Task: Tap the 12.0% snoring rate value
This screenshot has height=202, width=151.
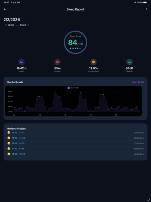Action: coord(94,68)
